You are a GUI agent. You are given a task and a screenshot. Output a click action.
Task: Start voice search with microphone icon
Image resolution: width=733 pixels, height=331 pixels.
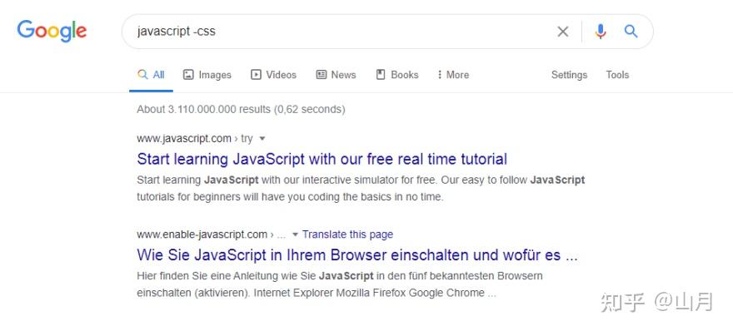(x=601, y=32)
